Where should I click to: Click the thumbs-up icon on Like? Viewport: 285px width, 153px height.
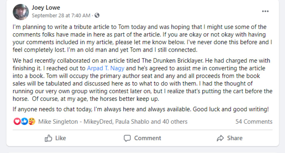[x=48, y=138]
